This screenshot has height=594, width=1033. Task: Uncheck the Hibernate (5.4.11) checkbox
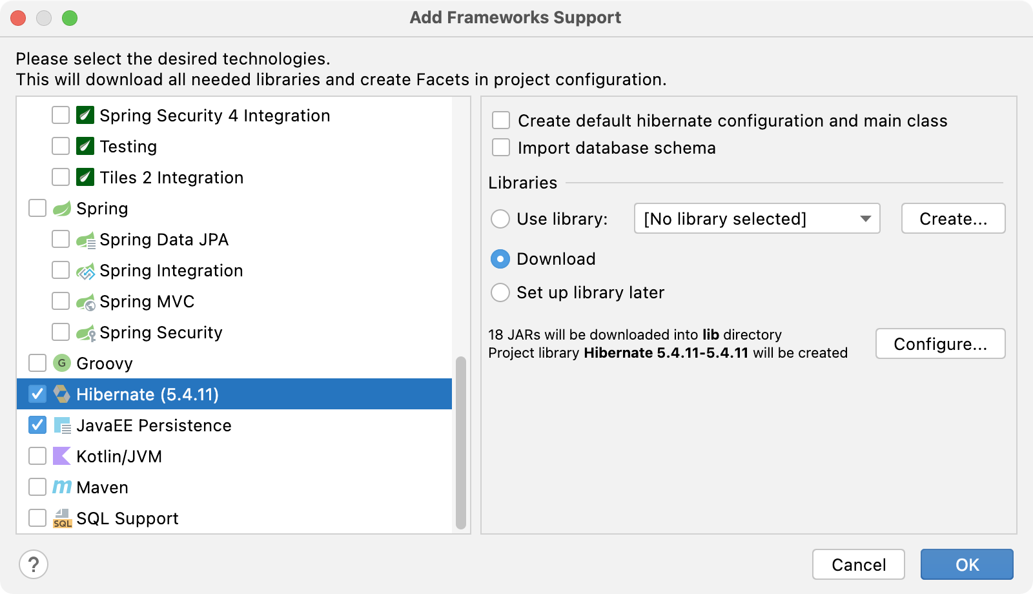click(x=37, y=394)
